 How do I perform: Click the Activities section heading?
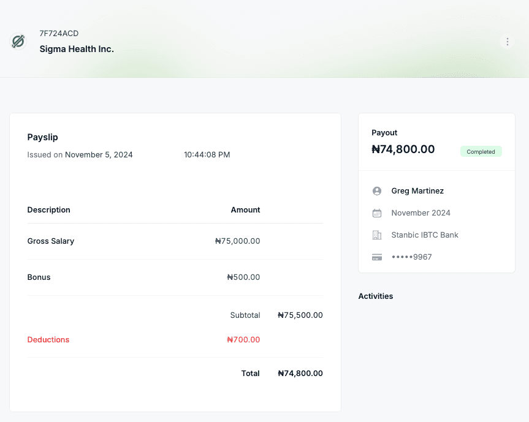[376, 296]
